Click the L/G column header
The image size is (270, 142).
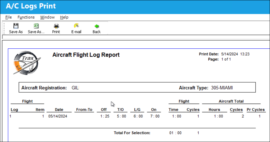tap(137, 109)
